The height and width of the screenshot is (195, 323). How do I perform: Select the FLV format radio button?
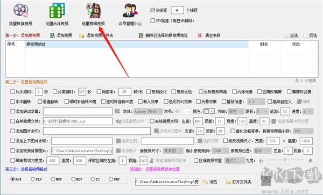(33, 179)
